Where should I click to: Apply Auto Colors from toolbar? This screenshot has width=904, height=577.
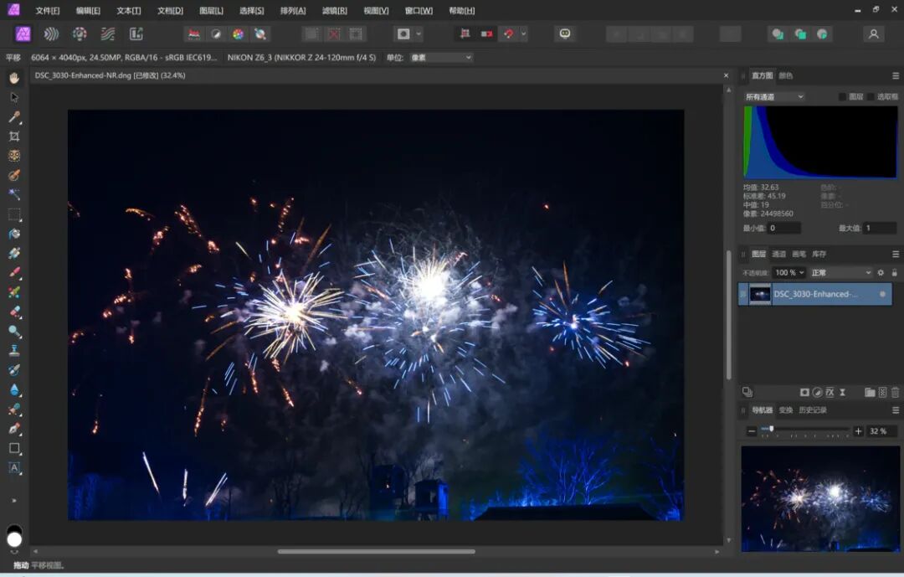(x=238, y=34)
